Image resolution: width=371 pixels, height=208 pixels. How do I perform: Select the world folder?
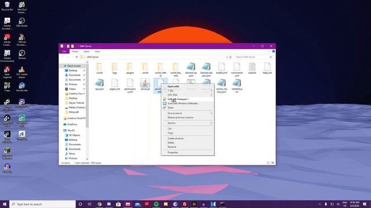pyautogui.click(x=145, y=68)
